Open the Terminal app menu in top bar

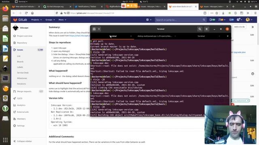[21, 2]
